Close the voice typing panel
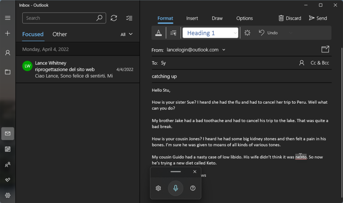This screenshot has width=343, height=203. (x=195, y=172)
